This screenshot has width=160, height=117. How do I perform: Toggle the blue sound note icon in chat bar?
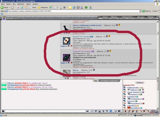pyautogui.click(x=111, y=111)
